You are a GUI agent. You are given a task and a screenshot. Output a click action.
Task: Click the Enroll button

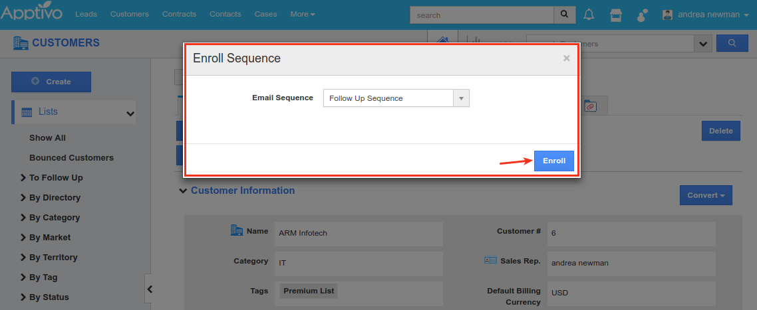[x=553, y=161]
